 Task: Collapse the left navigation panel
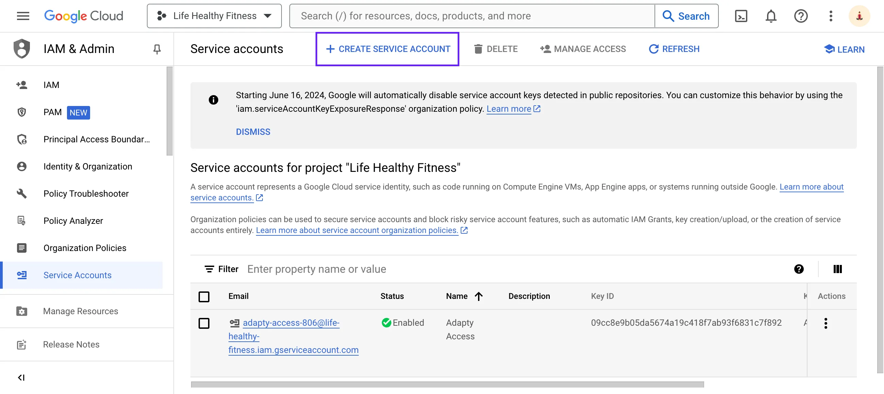[x=22, y=377]
